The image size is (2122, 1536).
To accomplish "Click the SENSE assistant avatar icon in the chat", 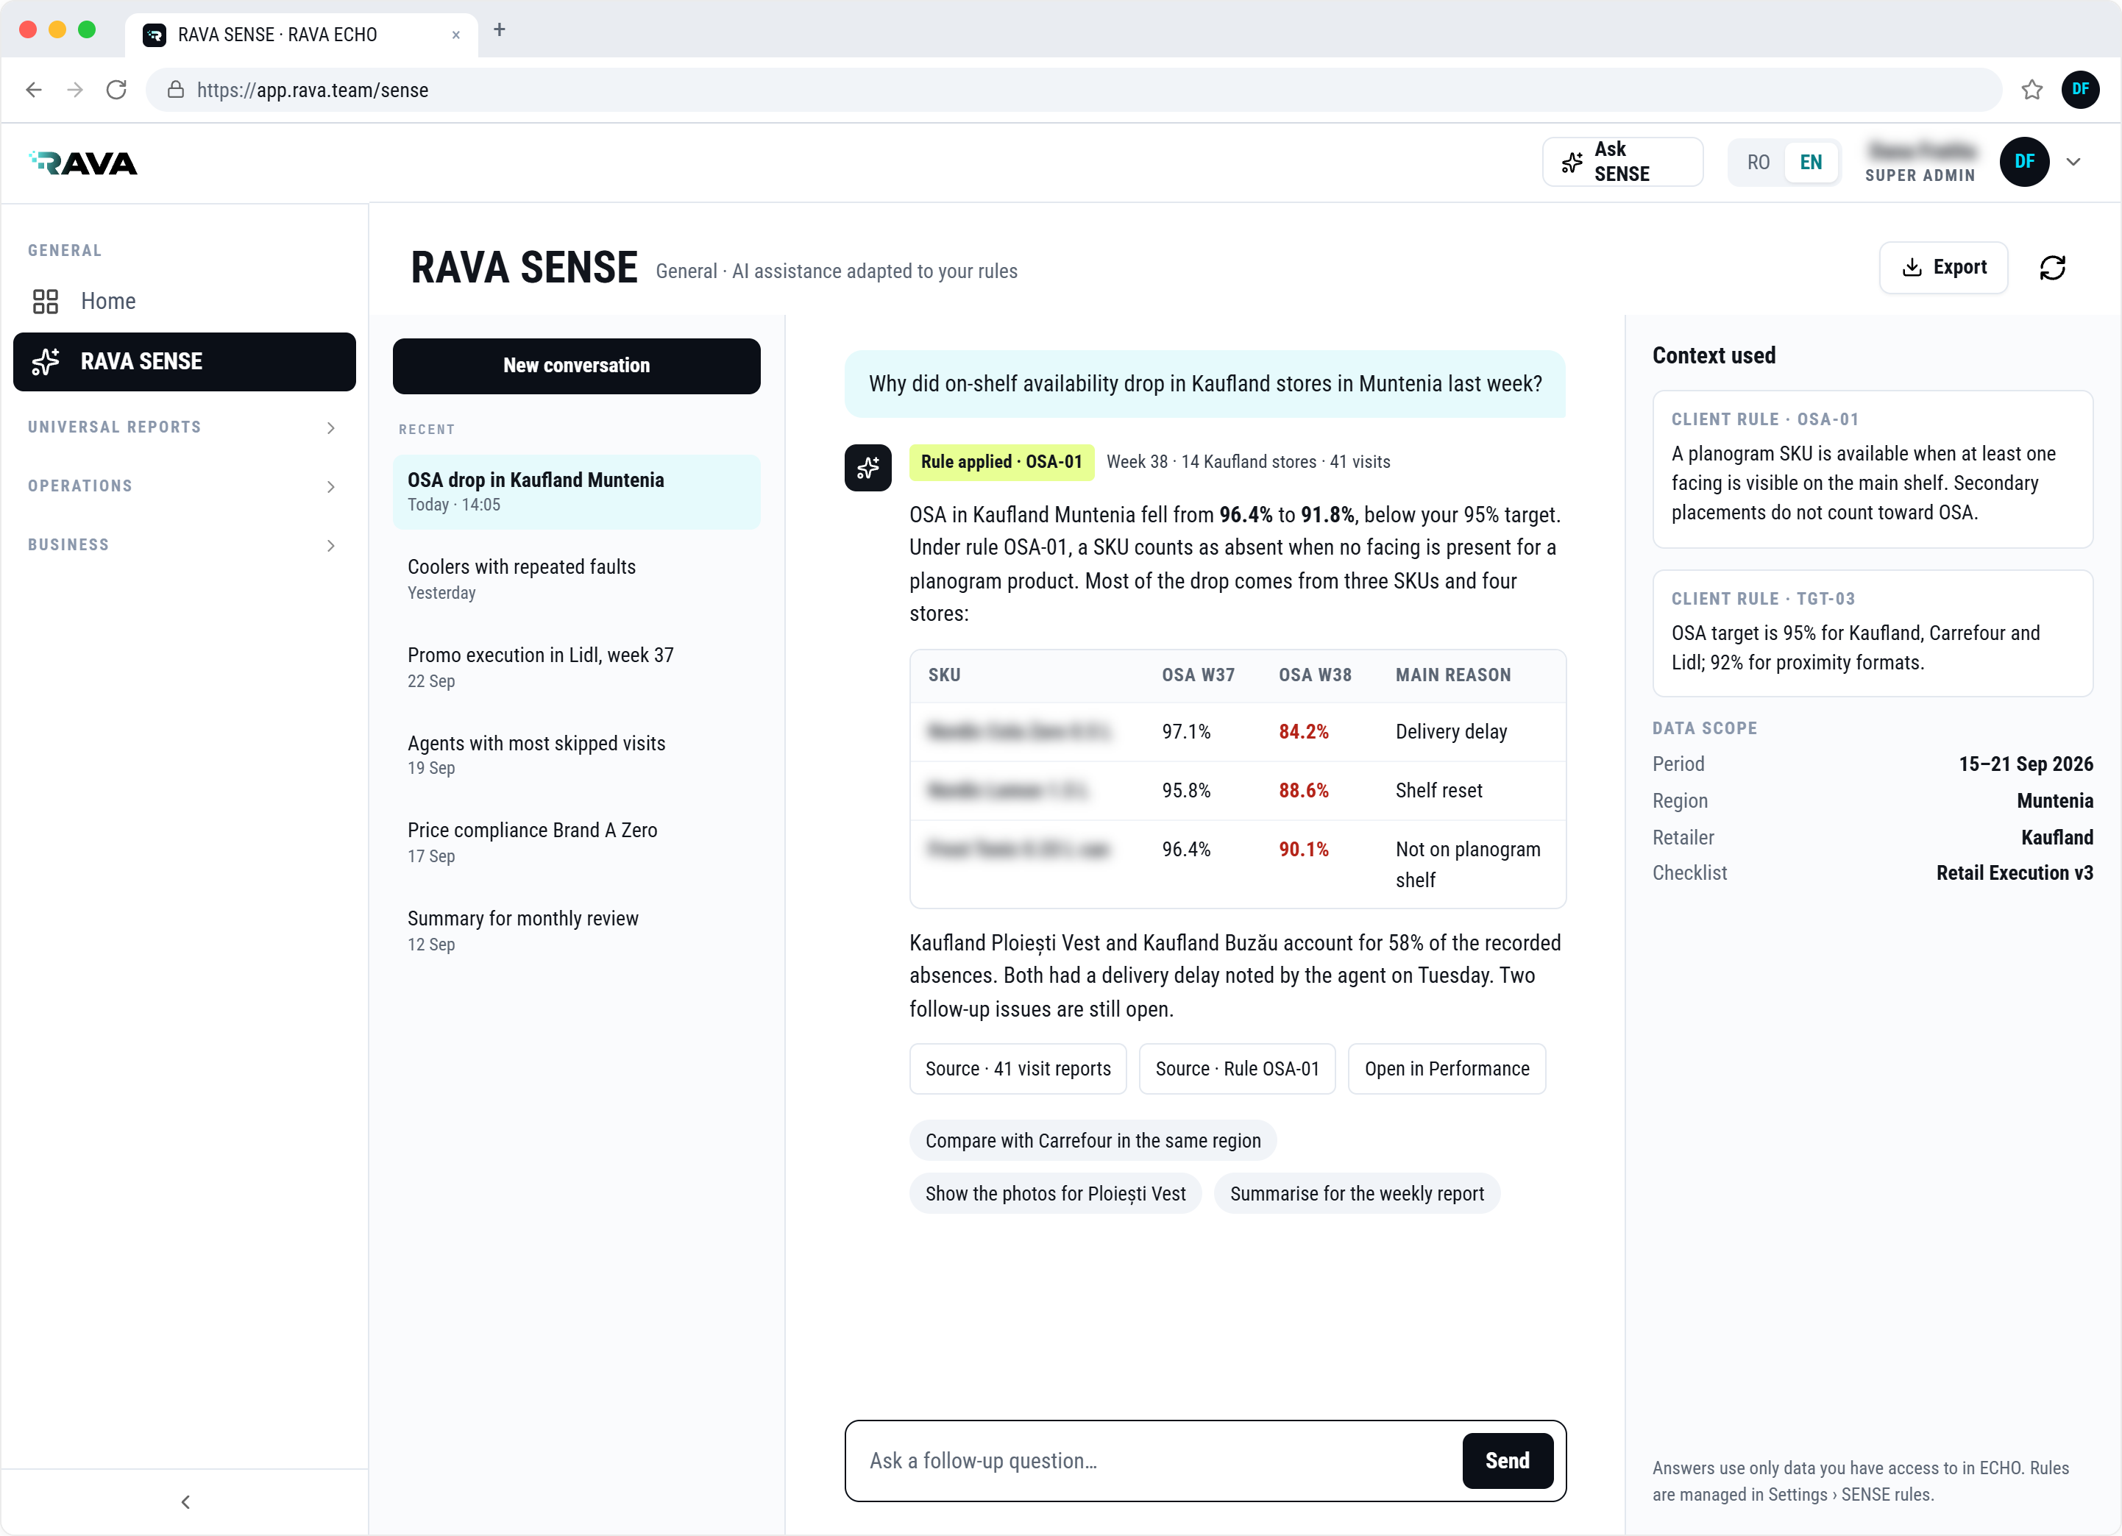I will [x=867, y=468].
